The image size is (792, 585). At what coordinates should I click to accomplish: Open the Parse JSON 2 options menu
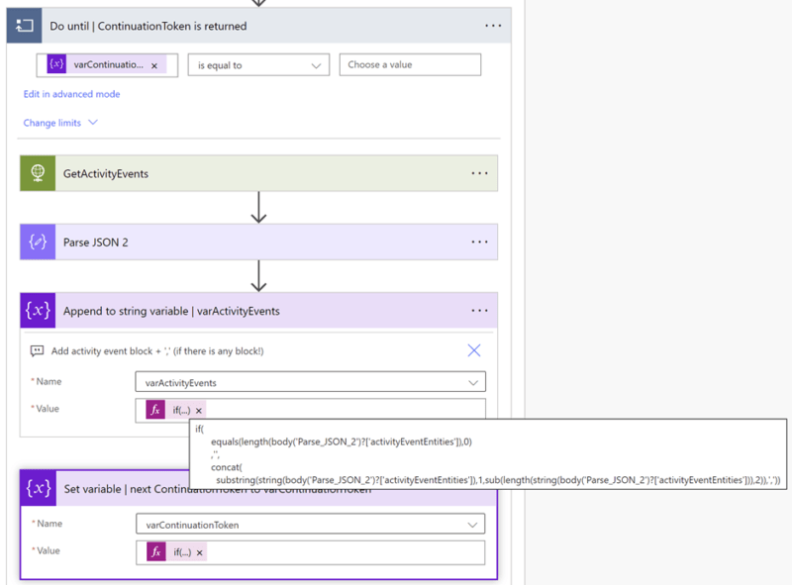tap(480, 242)
